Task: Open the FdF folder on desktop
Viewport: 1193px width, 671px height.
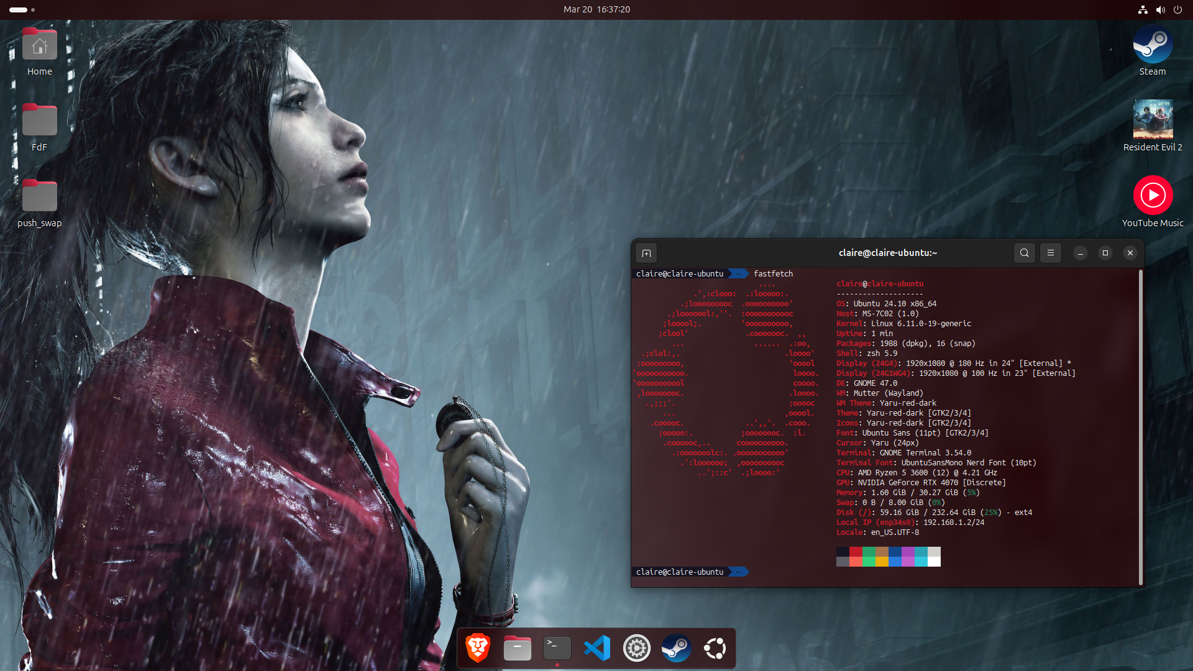Action: (40, 128)
